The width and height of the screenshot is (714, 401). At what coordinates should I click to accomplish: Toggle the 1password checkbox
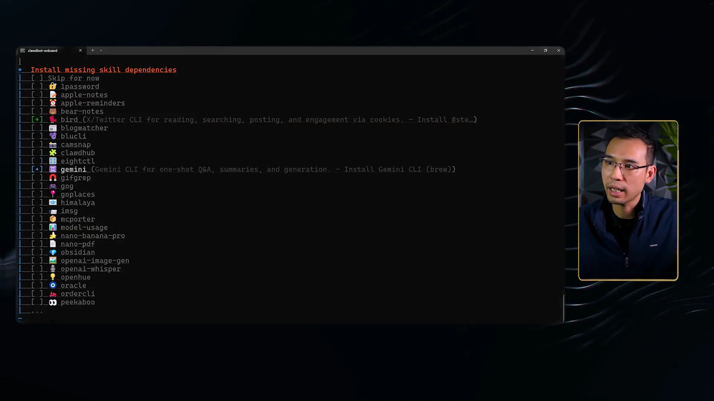tap(37, 87)
